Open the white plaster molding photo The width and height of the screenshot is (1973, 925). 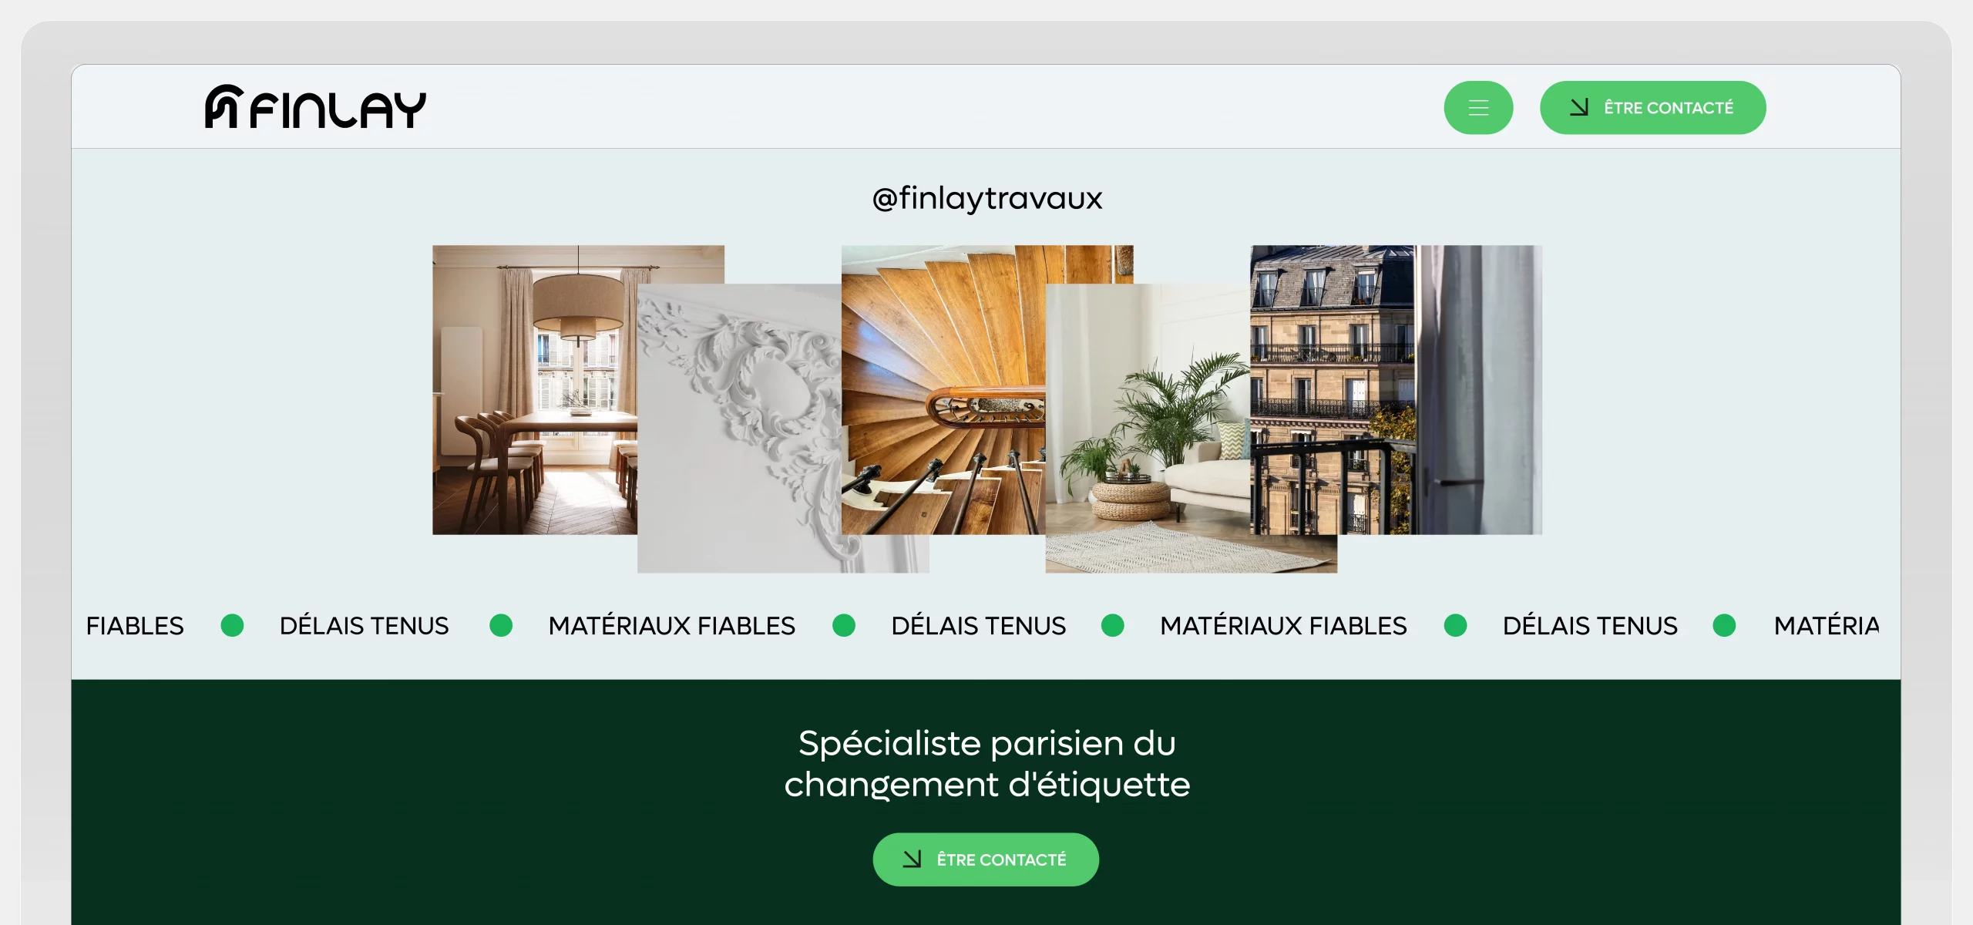tap(740, 429)
